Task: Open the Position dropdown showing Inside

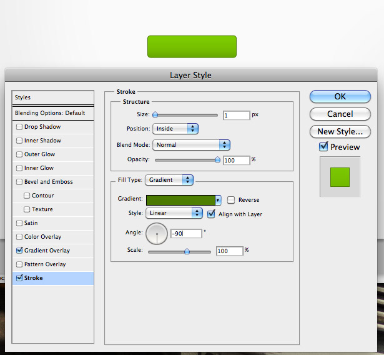Action: (x=175, y=129)
